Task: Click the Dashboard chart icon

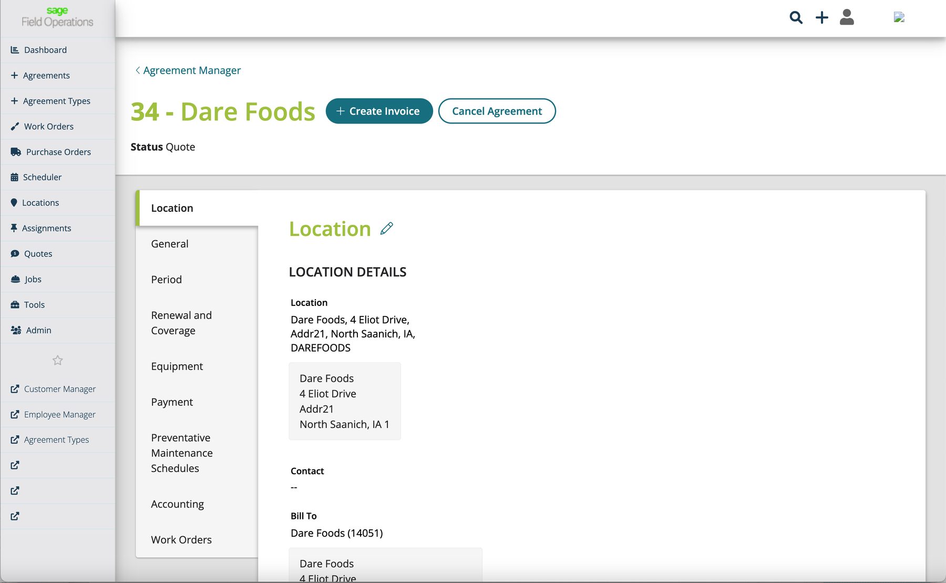Action: tap(15, 50)
